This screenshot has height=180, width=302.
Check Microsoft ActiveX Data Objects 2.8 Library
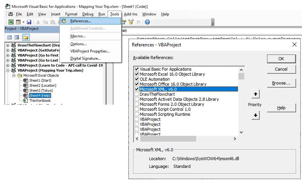pos(137,99)
